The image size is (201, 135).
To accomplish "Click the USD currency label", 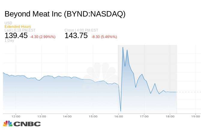I will pos(8,23).
